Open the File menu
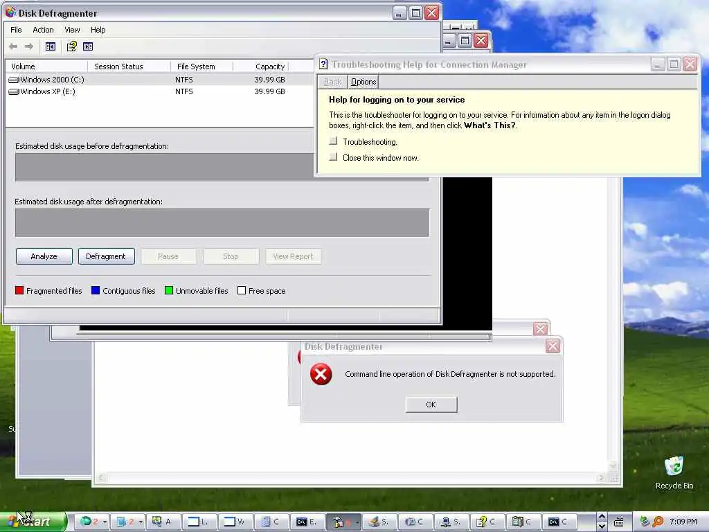Screen dimensions: 709x532 pos(16,30)
